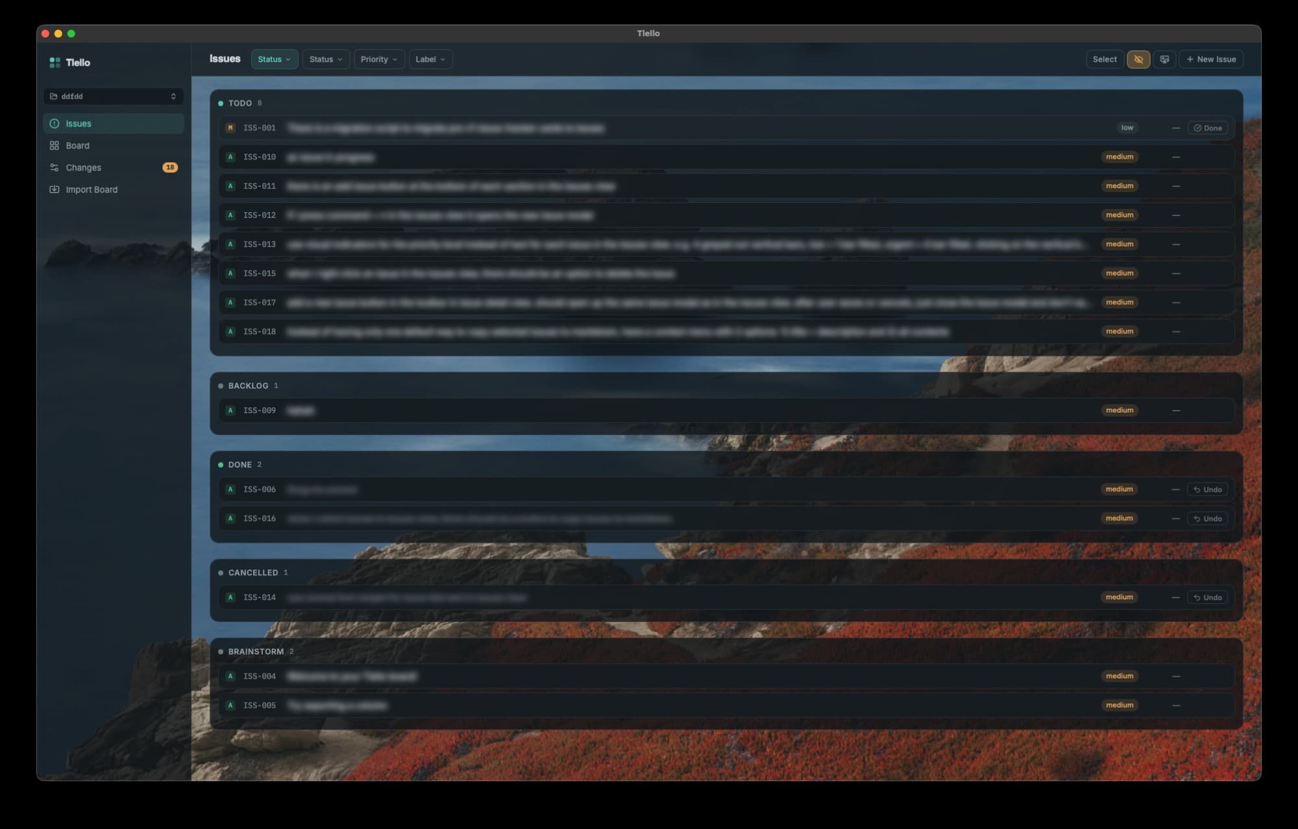
Task: Click the green status dot beside TODO
Action: point(220,102)
